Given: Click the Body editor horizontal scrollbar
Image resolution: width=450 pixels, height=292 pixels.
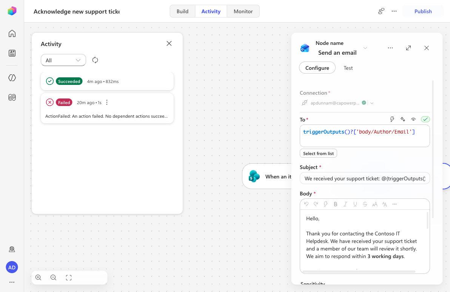Looking at the screenshot, I should click(358, 272).
